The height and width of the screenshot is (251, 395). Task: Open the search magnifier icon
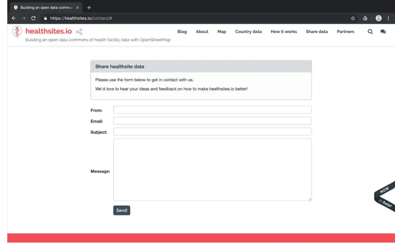370,32
